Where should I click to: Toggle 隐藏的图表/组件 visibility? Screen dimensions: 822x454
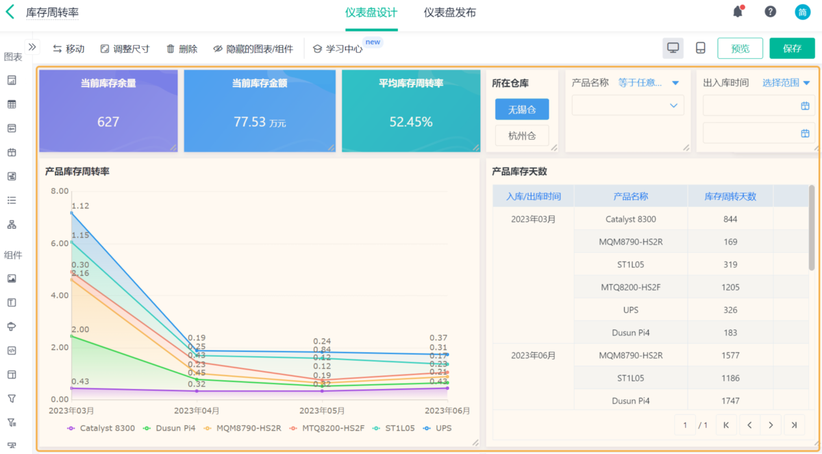coord(253,49)
